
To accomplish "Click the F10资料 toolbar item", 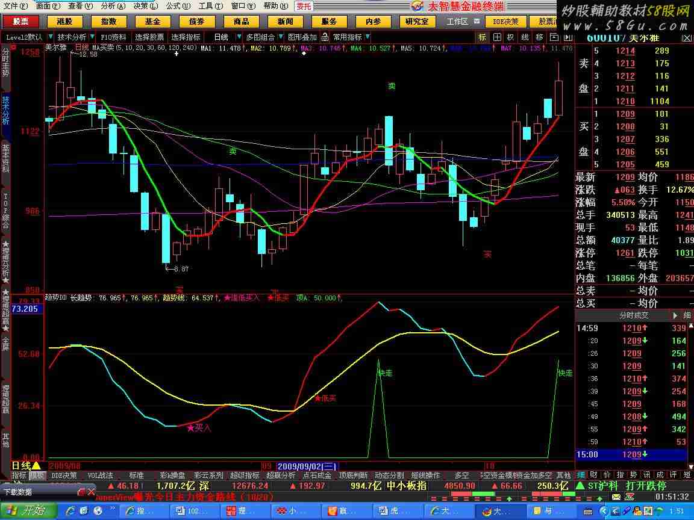I will click(113, 37).
